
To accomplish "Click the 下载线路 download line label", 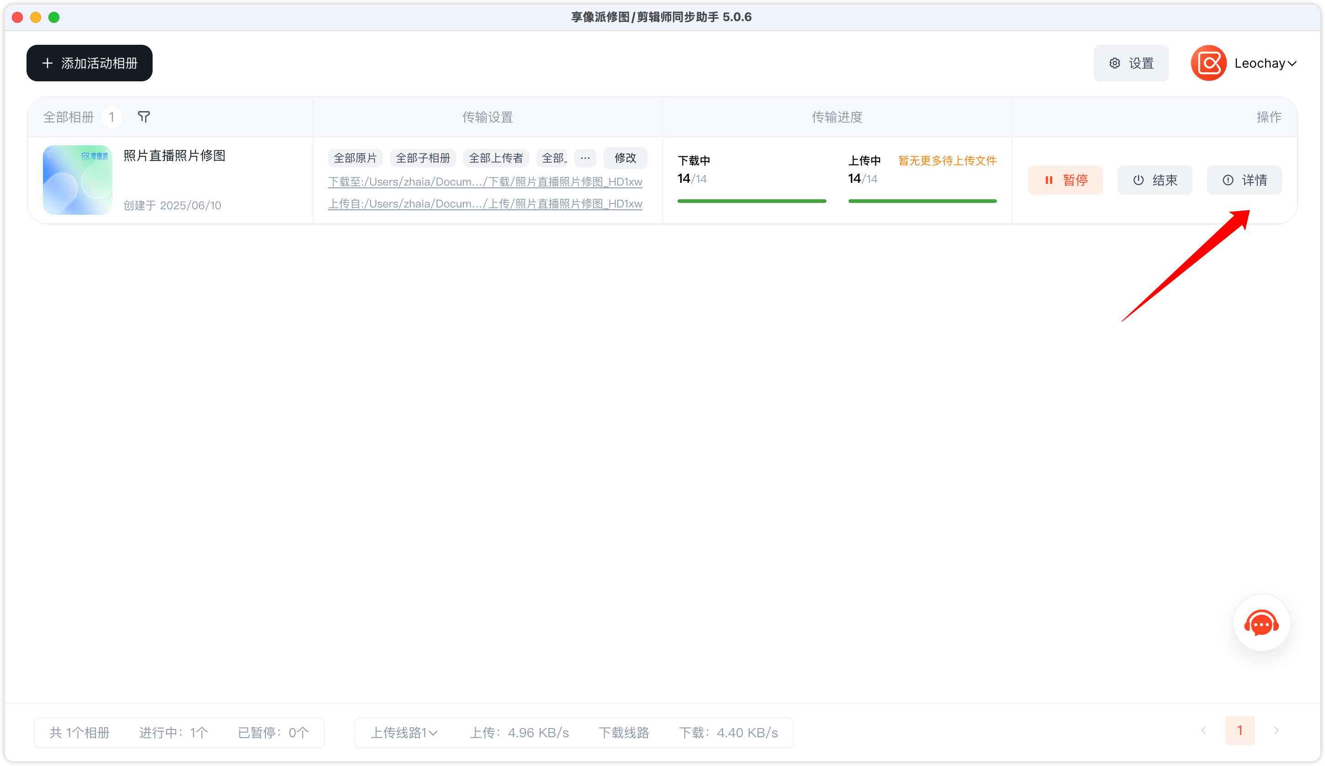I will (624, 733).
